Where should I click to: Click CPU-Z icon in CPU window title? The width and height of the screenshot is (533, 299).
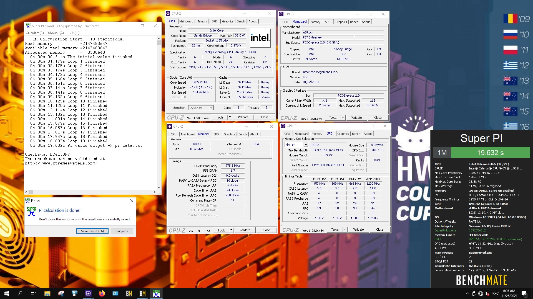(168, 14)
